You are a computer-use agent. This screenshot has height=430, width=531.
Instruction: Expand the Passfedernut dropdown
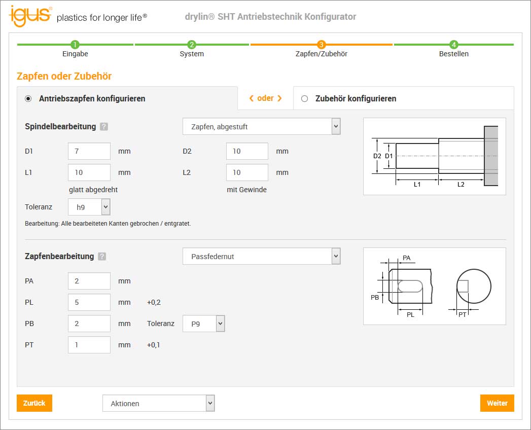pyautogui.click(x=261, y=257)
